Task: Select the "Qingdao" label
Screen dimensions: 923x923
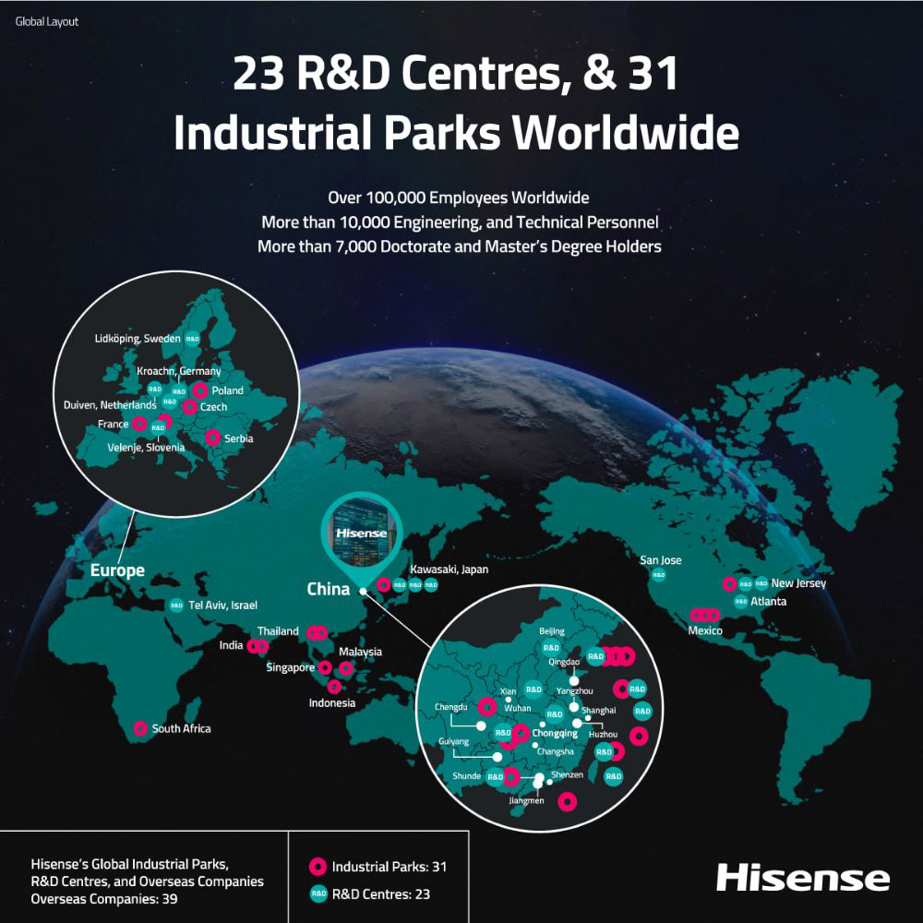Action: (564, 662)
